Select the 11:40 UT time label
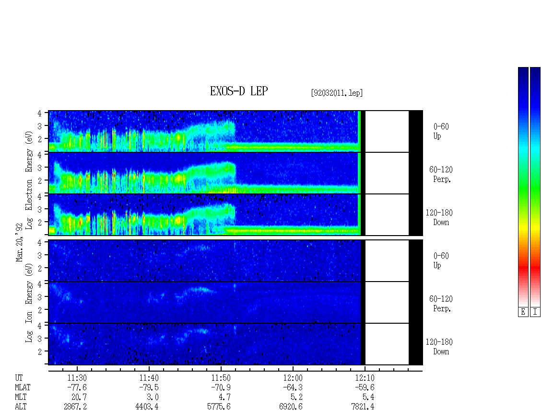Viewport: 542px width, 419px height. (x=149, y=378)
